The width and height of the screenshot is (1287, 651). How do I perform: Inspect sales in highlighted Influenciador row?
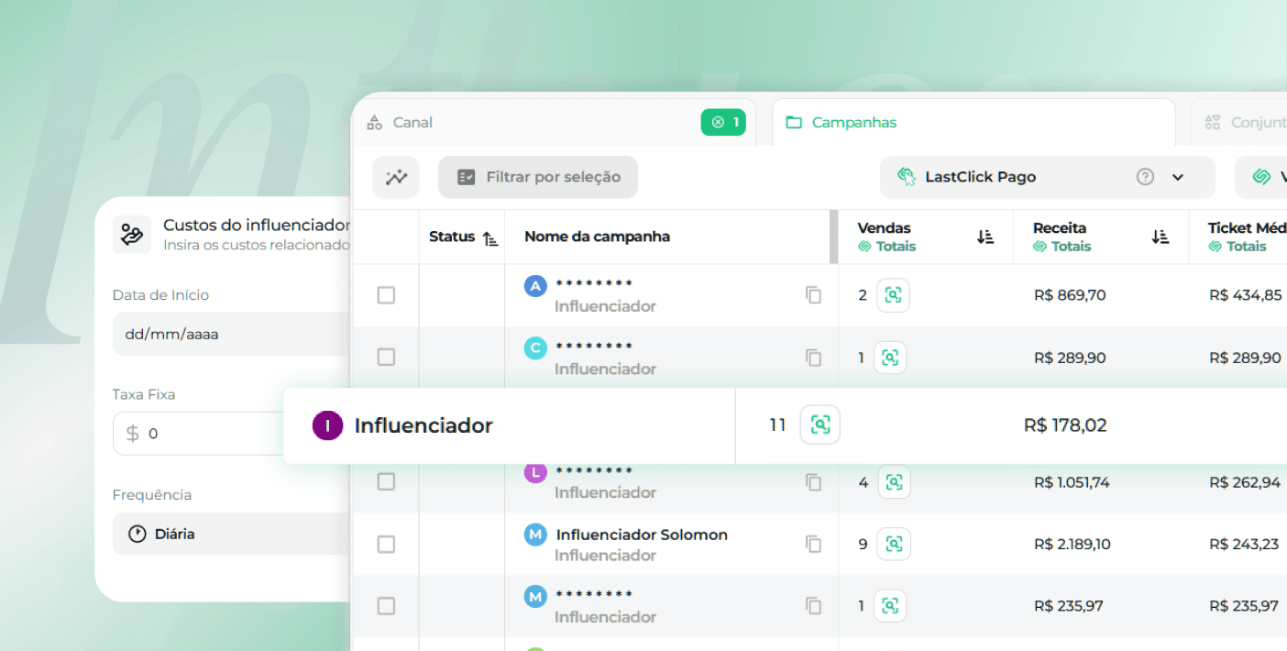point(820,425)
